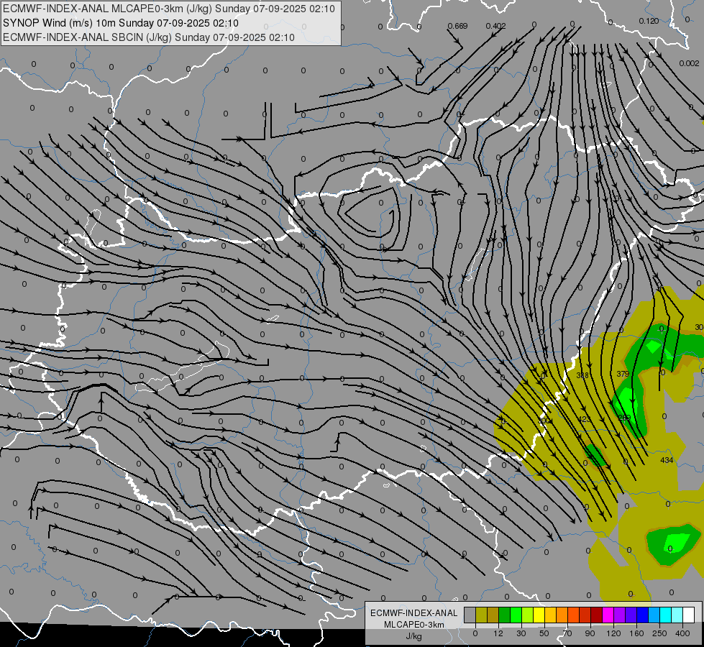This screenshot has width=704, height=647.
Task: Click the white swatch at legend end
Action: tap(689, 615)
